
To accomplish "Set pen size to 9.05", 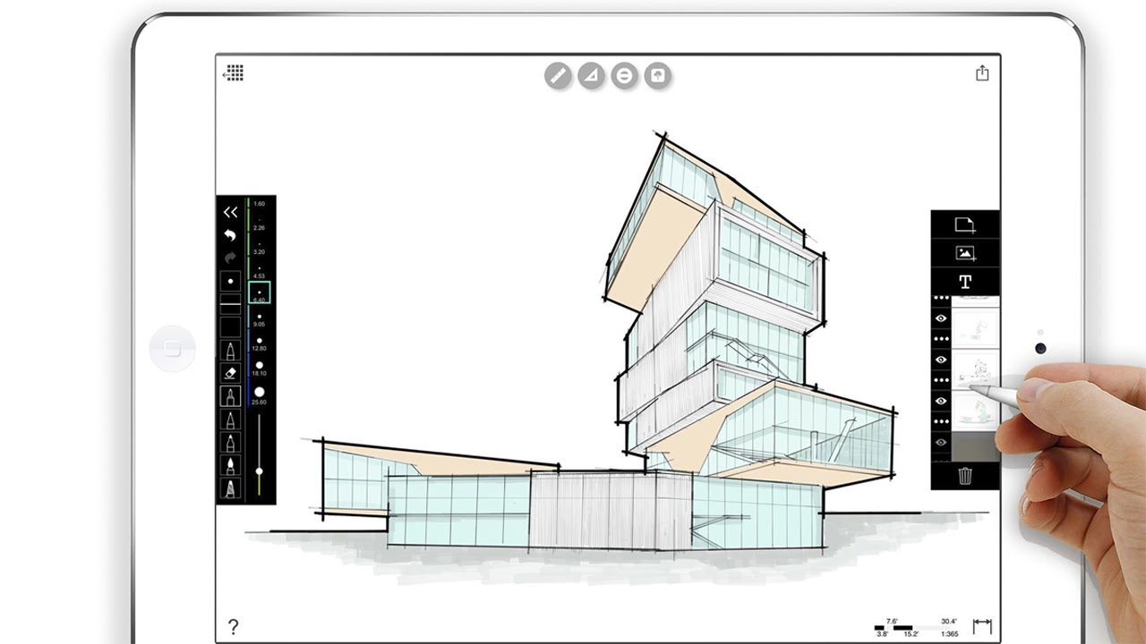I will tap(259, 320).
